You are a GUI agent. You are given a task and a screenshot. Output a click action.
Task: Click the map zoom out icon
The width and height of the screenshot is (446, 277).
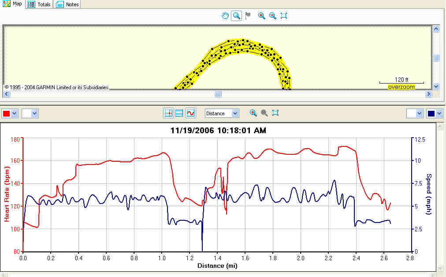[x=273, y=16]
